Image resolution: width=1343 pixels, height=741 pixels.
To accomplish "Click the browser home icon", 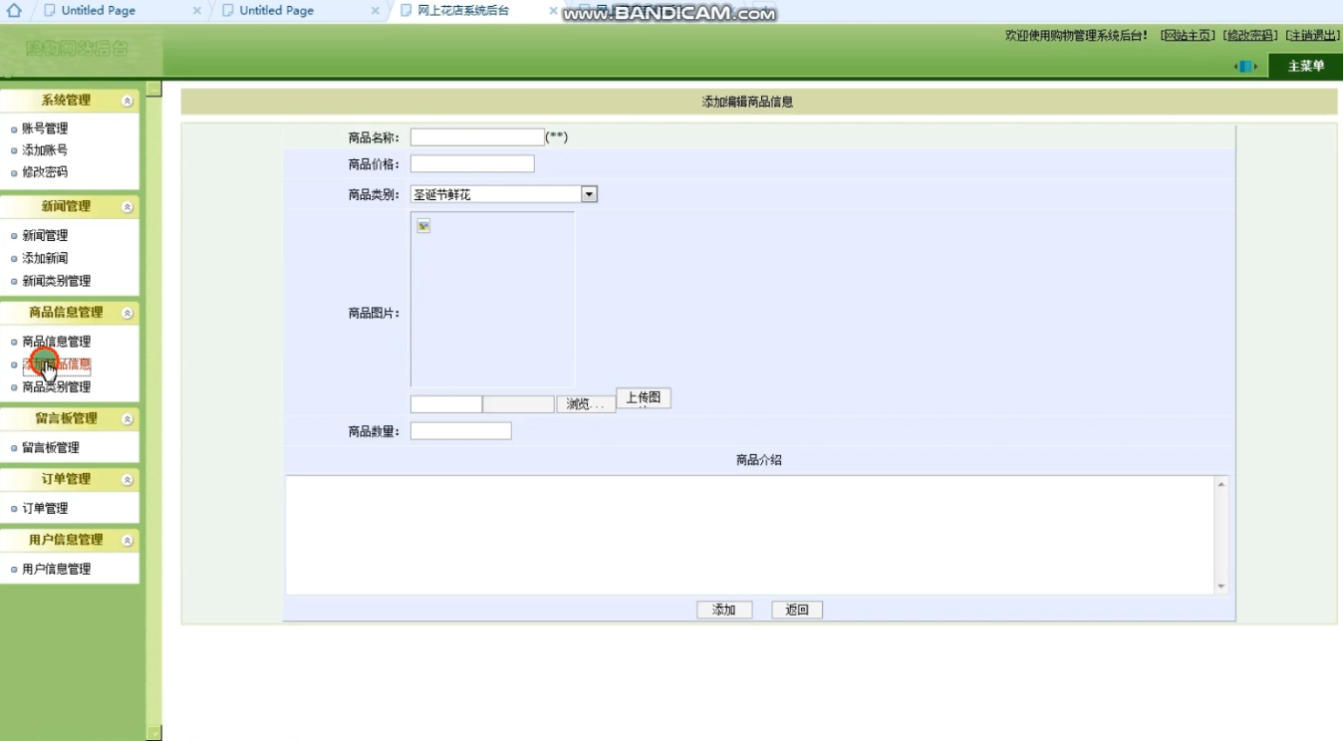I will tap(14, 11).
